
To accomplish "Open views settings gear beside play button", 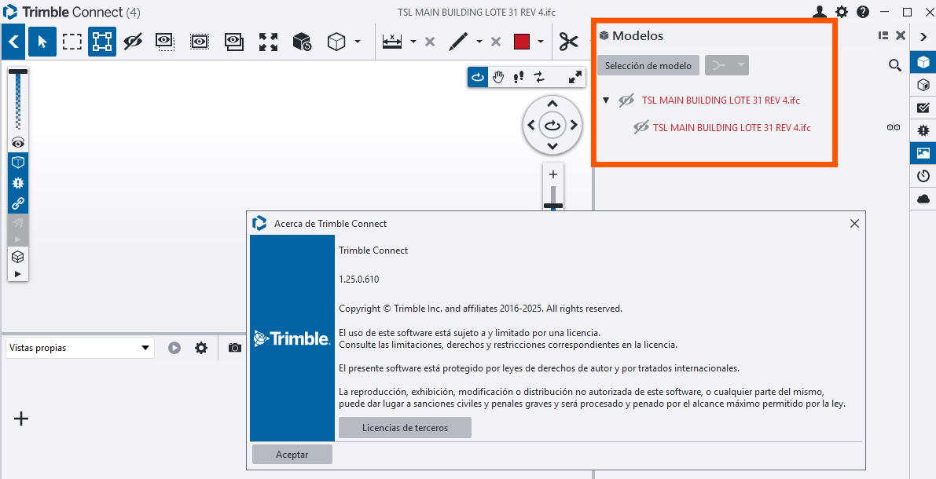I will [201, 348].
